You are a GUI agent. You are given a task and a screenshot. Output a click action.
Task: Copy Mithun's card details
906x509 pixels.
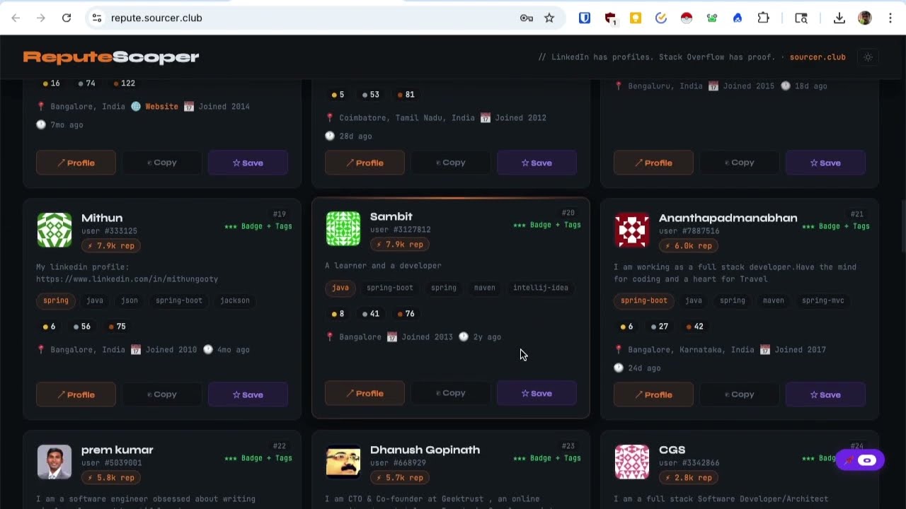162,394
